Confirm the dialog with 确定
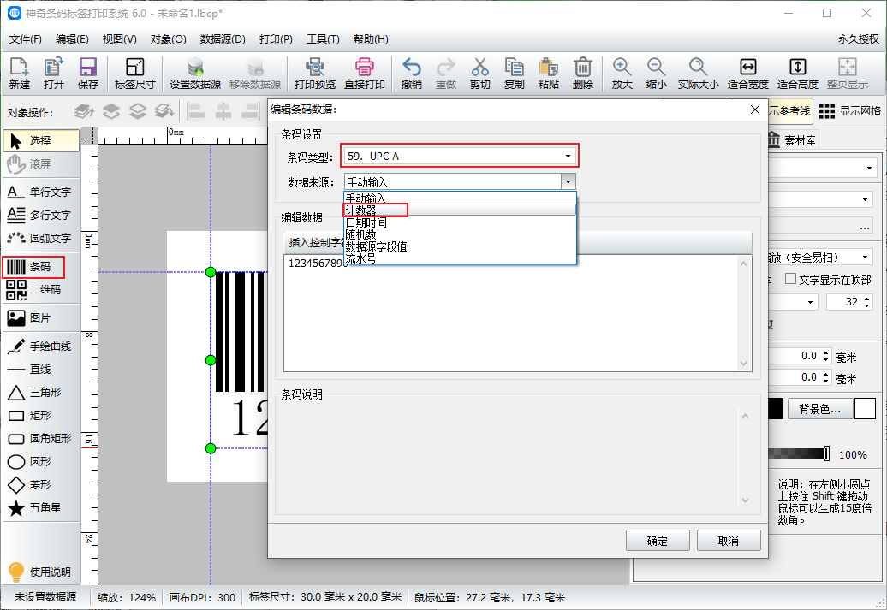 coord(658,541)
